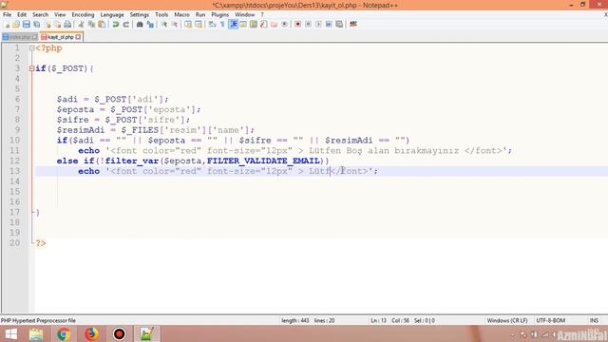Open Folder as Workspace panel
608x342 pixels.
[x=275, y=25]
